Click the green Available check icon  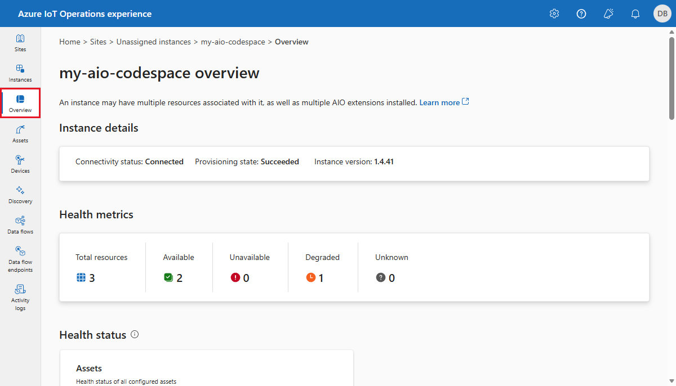point(168,277)
